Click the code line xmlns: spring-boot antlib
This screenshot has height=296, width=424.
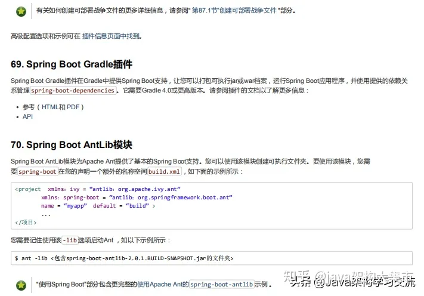click(x=137, y=198)
